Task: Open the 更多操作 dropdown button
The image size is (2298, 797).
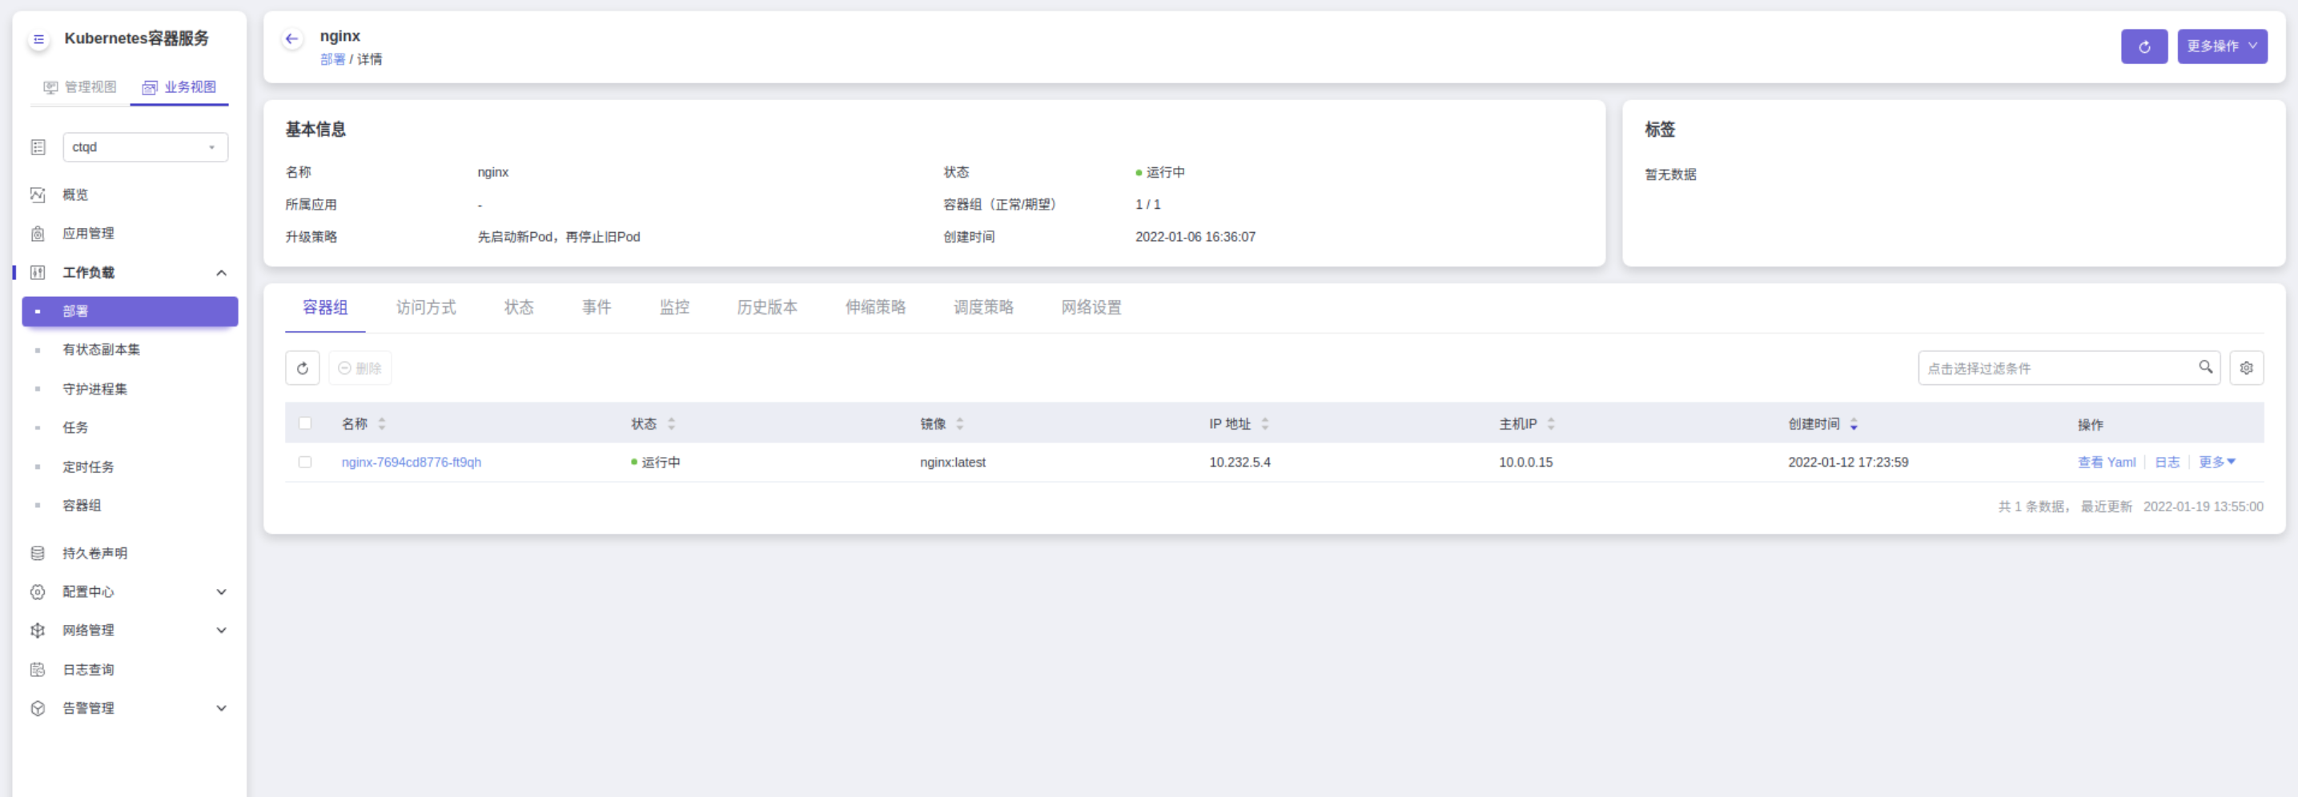Action: tap(2221, 46)
